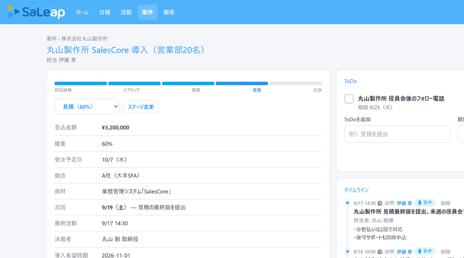Click the 最終活動 value 9/17 14:30
This screenshot has width=464, height=258.
click(x=115, y=223)
